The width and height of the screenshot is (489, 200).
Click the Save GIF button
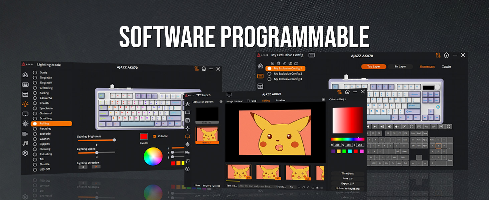tap(347, 178)
